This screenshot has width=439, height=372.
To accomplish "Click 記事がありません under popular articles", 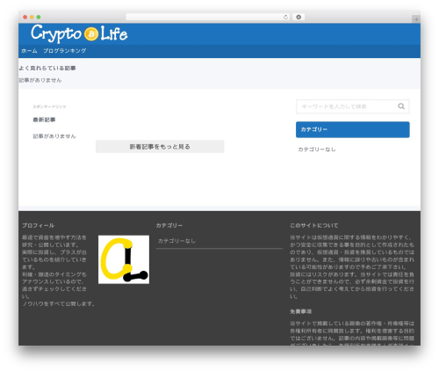I will click(40, 80).
